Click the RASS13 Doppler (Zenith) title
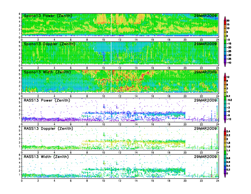 click(48, 129)
